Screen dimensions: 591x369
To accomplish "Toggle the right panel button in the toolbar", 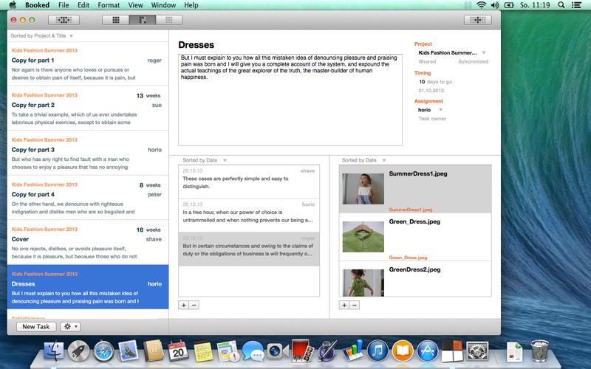I will [x=477, y=20].
